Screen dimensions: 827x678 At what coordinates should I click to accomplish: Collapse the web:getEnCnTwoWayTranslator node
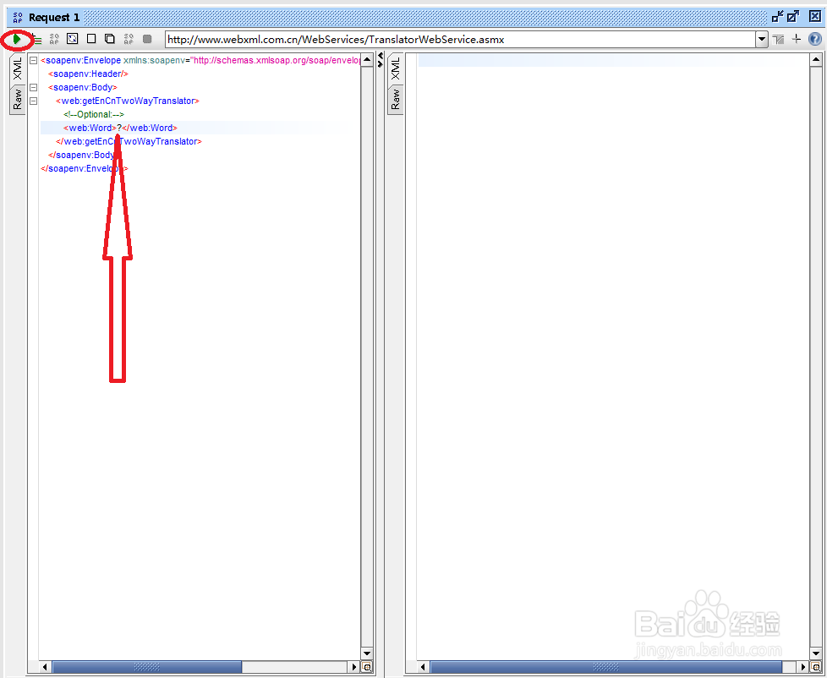pos(33,101)
